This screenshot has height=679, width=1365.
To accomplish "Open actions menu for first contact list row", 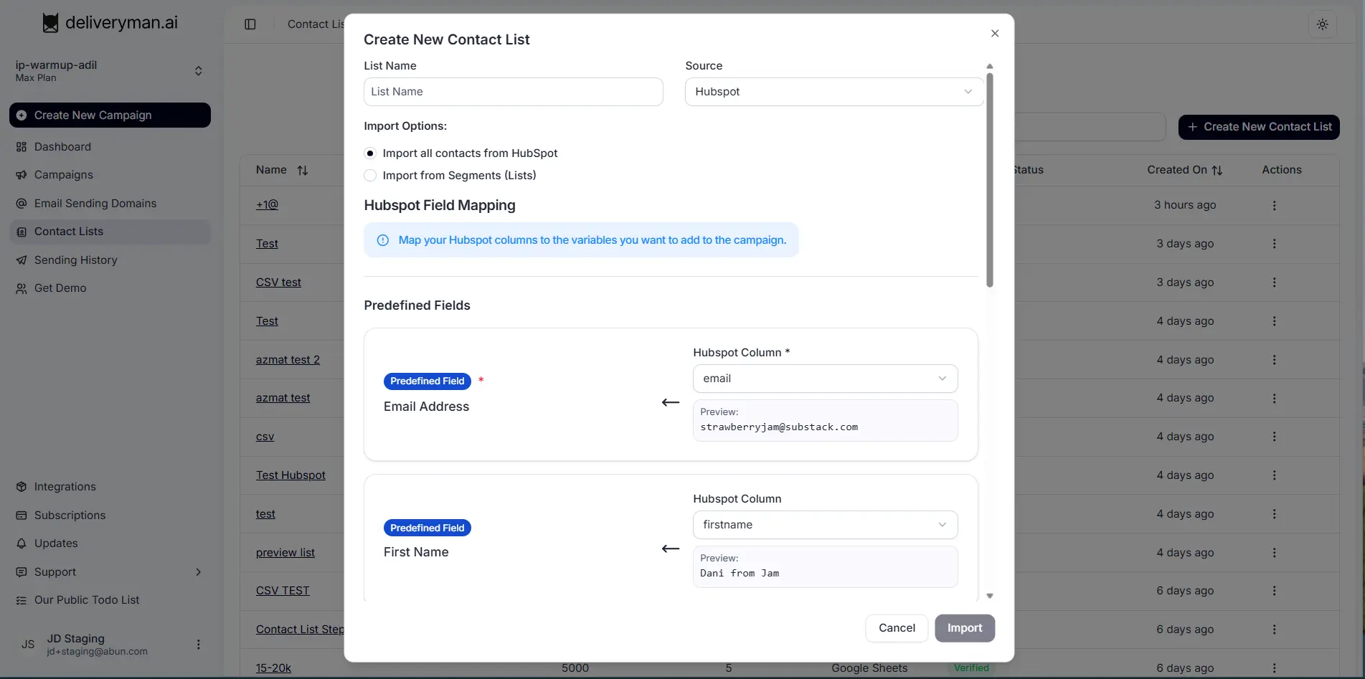I will click(1274, 206).
